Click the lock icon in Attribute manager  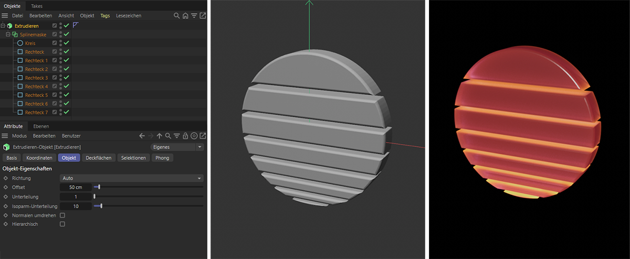pos(185,136)
